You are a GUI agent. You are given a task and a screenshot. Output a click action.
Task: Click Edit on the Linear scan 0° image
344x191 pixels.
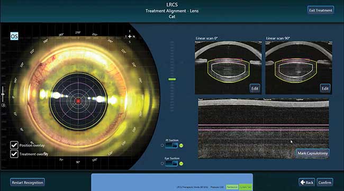tap(255, 88)
